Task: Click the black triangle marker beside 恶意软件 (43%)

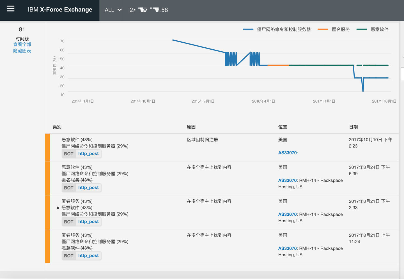Action: coord(58,208)
